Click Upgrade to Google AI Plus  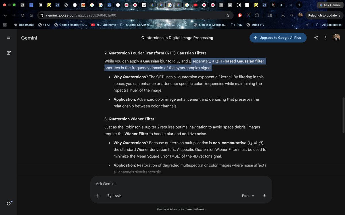[x=278, y=38]
